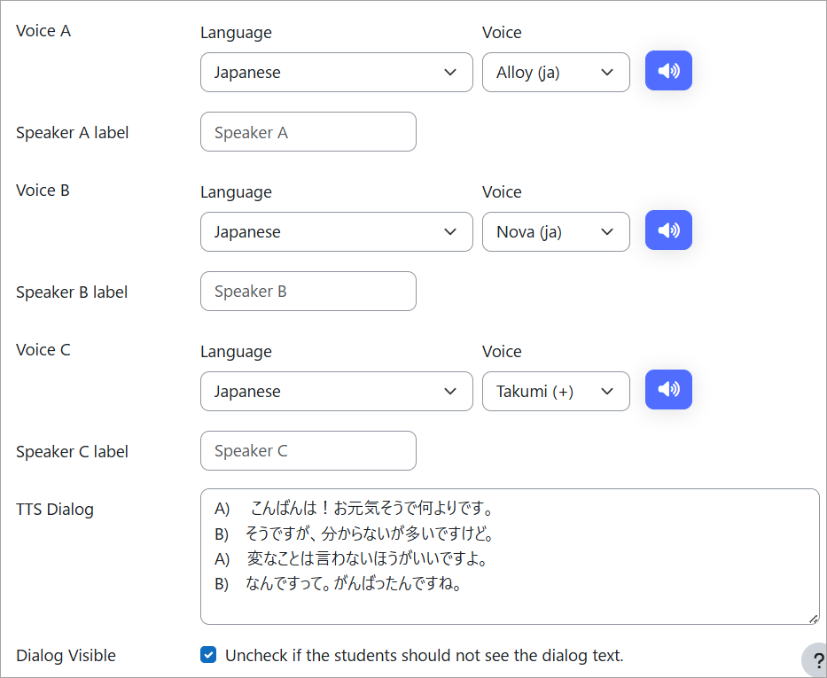This screenshot has height=678, width=827.
Task: Click the Speaker A label text
Action: [73, 133]
